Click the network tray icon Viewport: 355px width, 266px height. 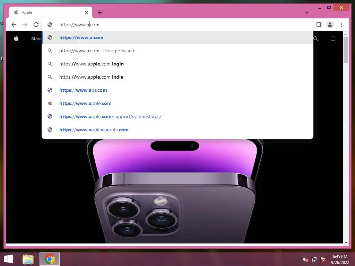pos(314,259)
